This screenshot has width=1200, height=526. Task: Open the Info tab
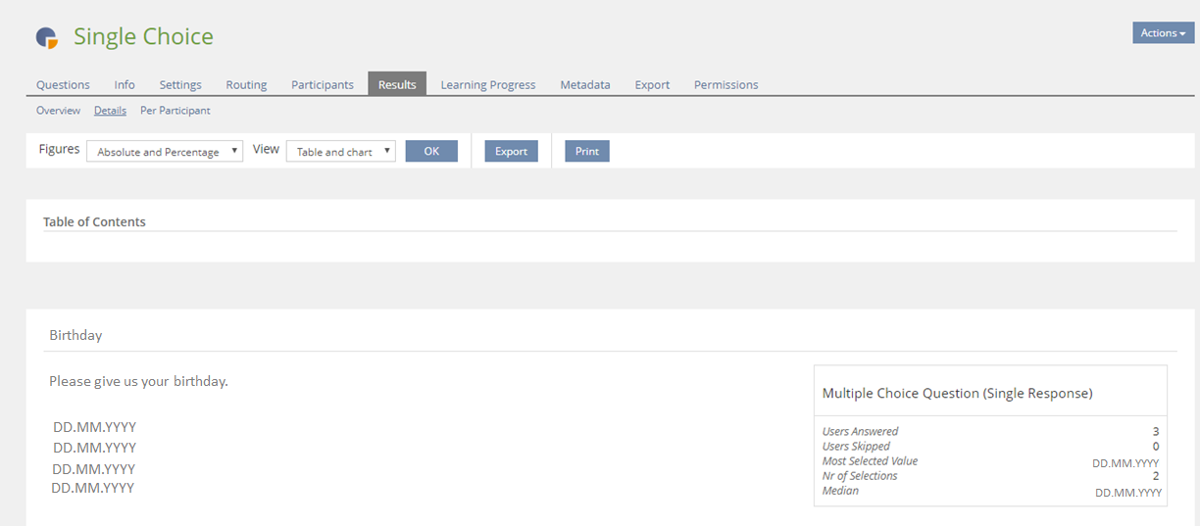tap(125, 85)
